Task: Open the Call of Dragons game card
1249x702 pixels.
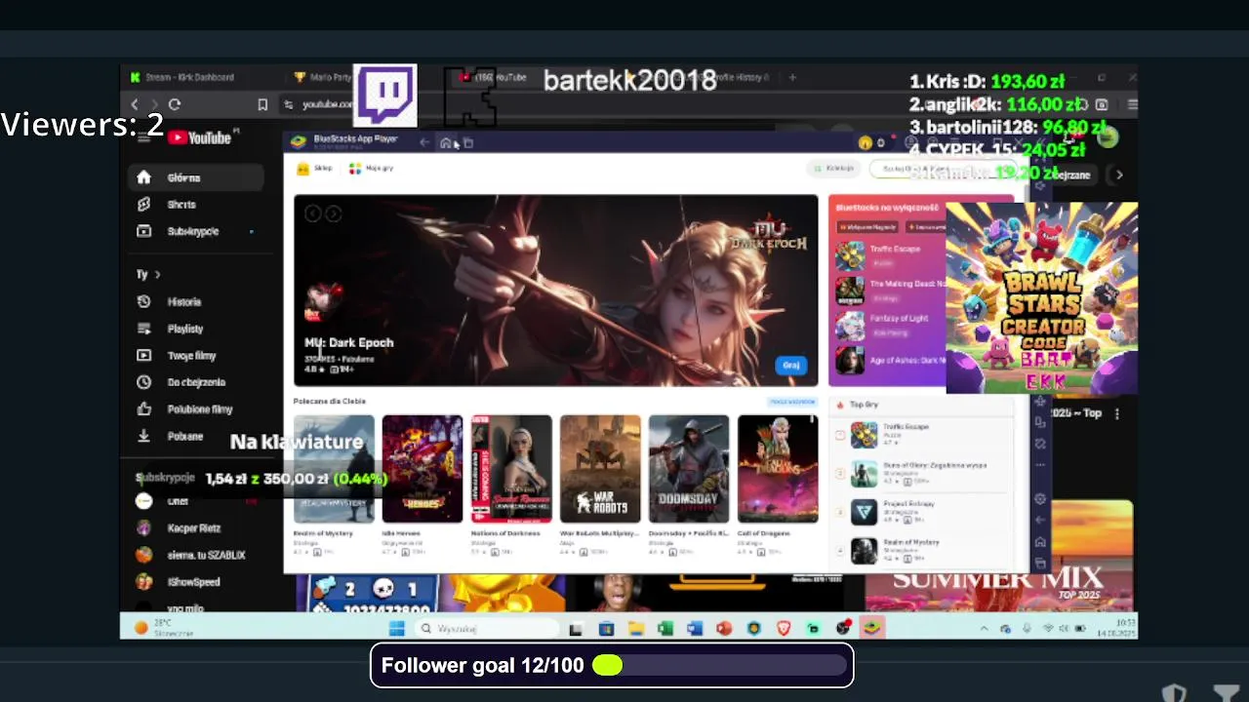Action: 778,469
